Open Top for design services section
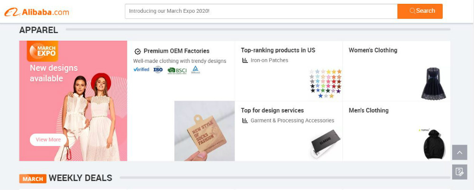 click(272, 110)
